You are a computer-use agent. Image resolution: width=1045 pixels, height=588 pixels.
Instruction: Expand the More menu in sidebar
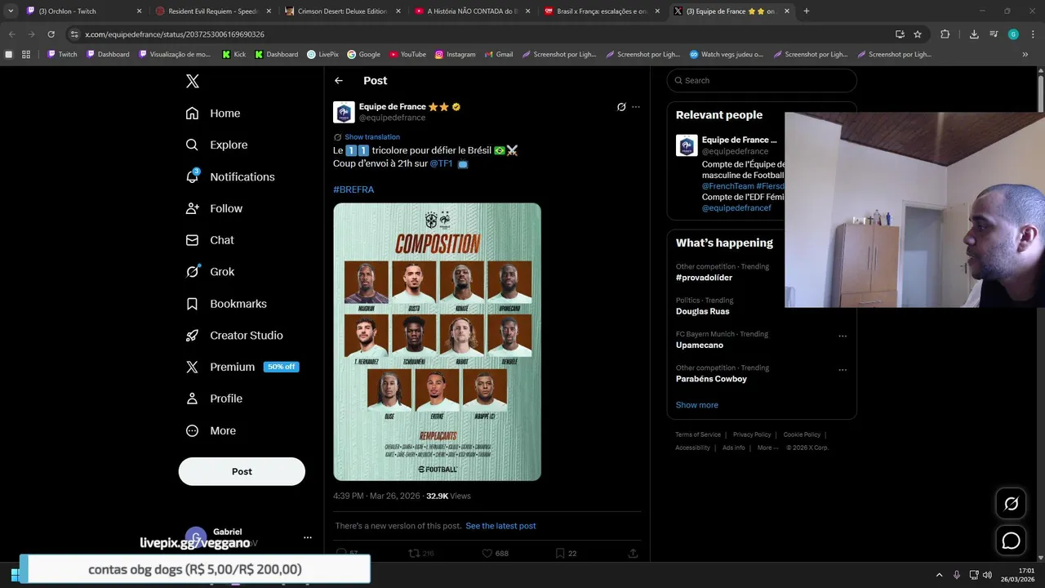(211, 430)
